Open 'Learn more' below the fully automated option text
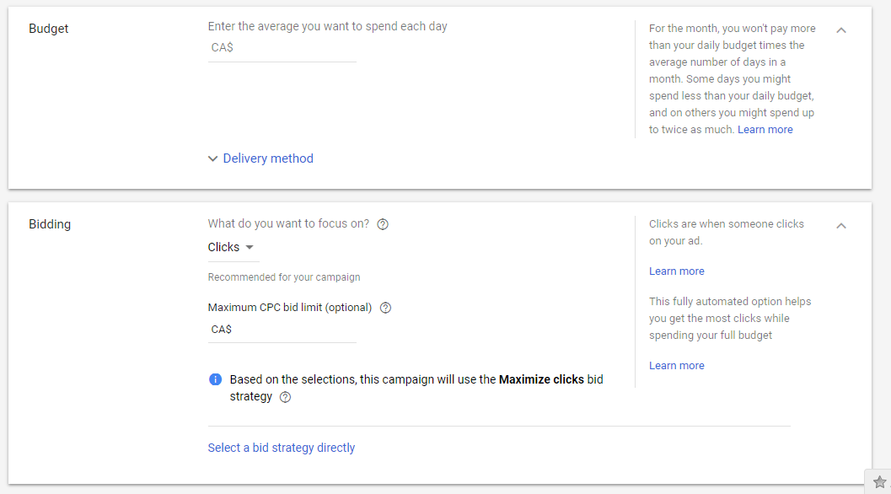The width and height of the screenshot is (891, 494). (677, 366)
